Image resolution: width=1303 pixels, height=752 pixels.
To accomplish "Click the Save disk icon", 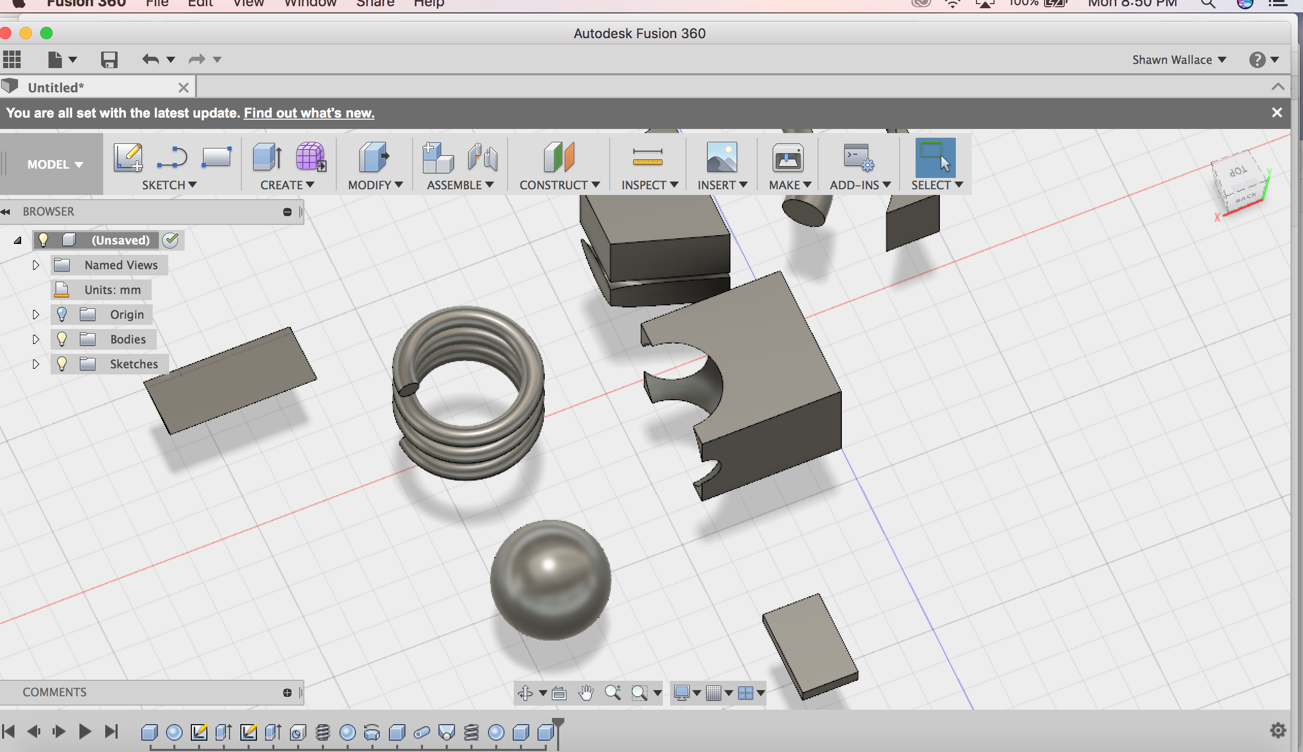I will click(109, 60).
